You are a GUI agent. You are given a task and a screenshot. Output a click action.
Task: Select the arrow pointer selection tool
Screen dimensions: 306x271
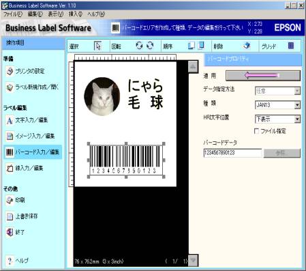pyautogui.click(x=97, y=46)
